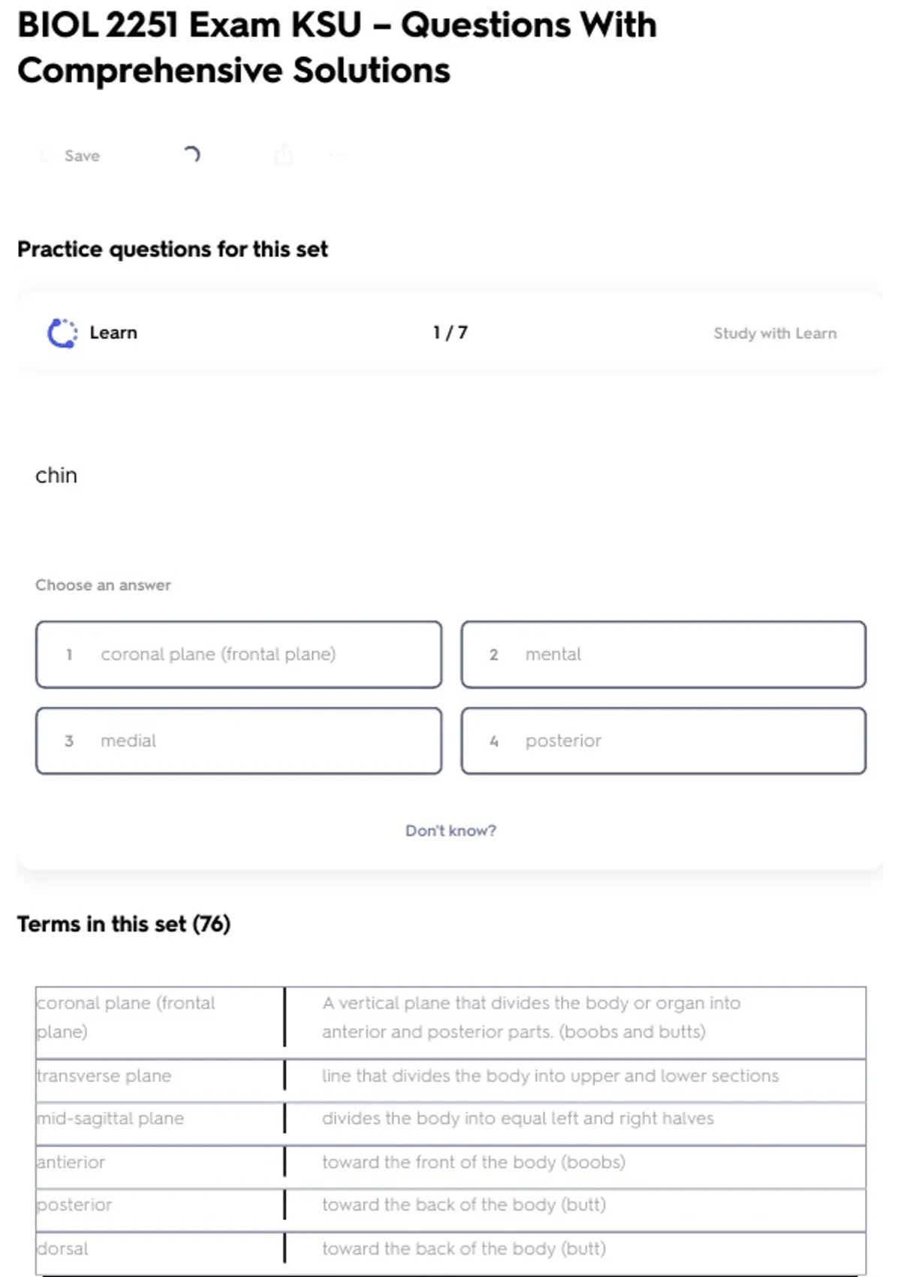Viewport: 901px width, 1277px height.
Task: Click the coronal plane definition text
Action: point(531,1017)
